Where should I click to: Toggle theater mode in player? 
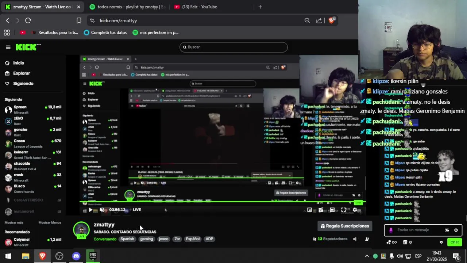[332, 210]
